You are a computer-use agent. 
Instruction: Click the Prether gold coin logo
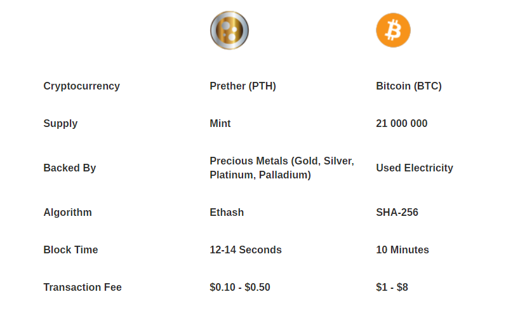point(229,30)
